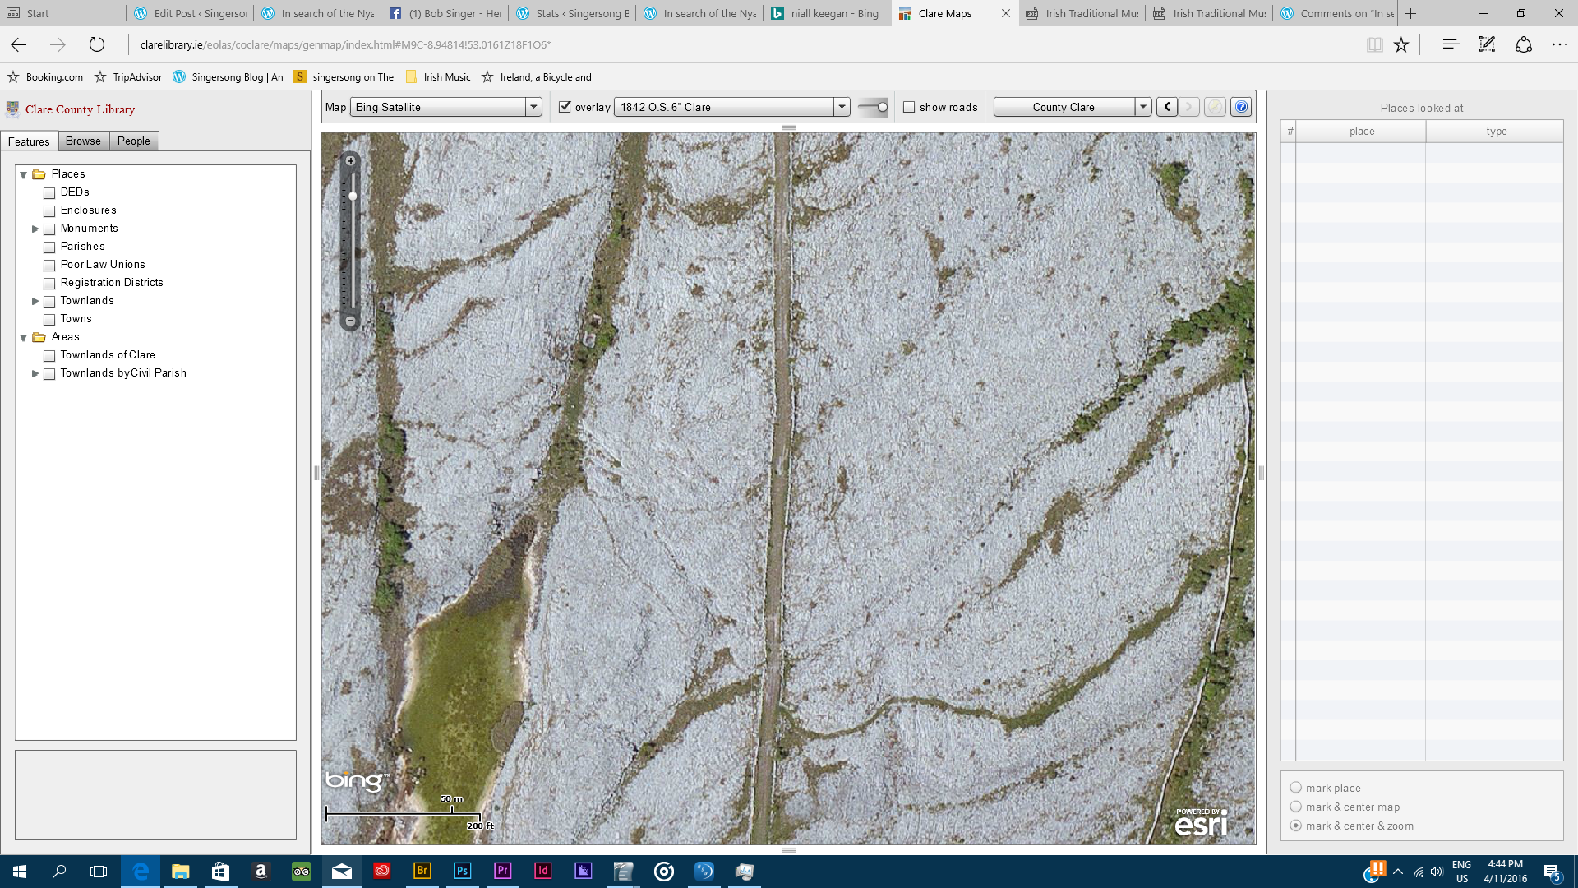Refresh the page in the browser

coord(97,45)
